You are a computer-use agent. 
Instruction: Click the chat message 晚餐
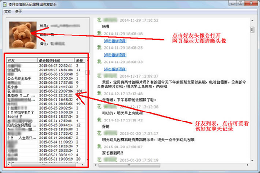(106, 26)
